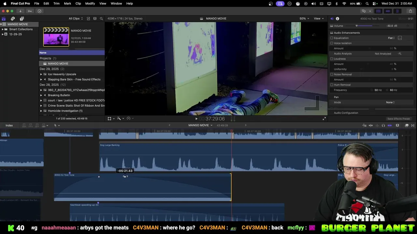Open the equalizer graph icon
This screenshot has height=234, width=417.
(400, 38)
